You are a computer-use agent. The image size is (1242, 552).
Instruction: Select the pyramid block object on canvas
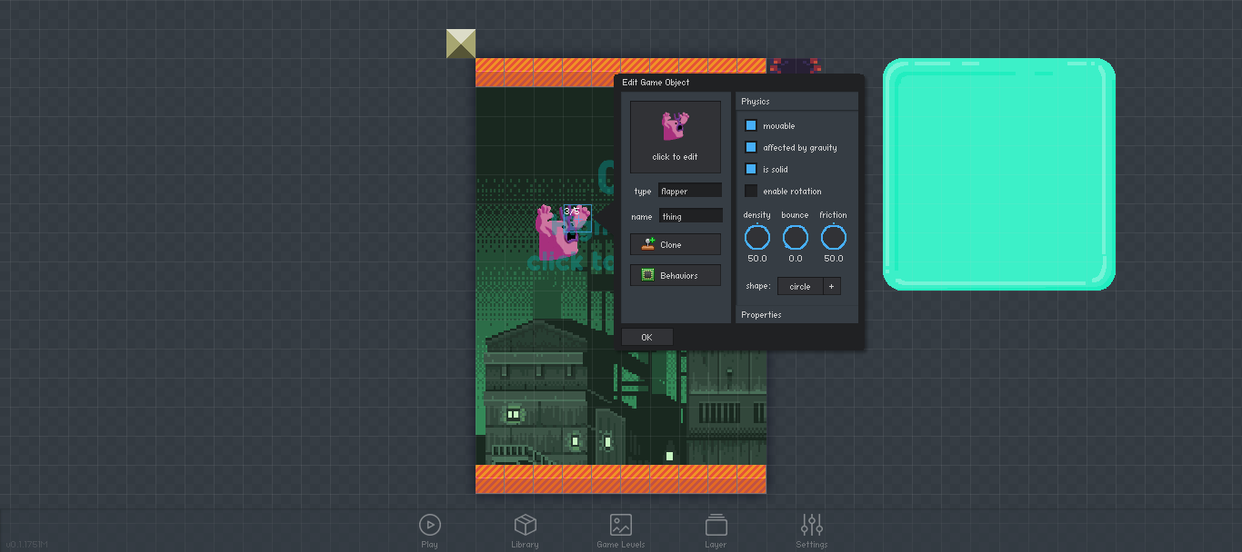click(461, 44)
